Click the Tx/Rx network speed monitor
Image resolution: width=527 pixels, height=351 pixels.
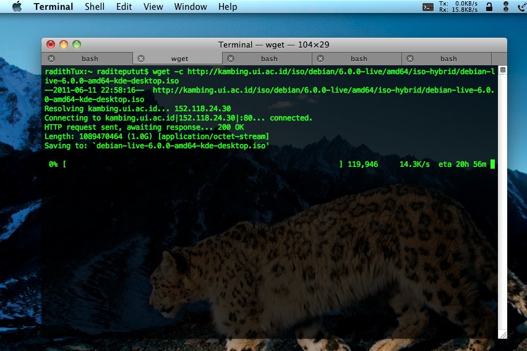coord(458,6)
